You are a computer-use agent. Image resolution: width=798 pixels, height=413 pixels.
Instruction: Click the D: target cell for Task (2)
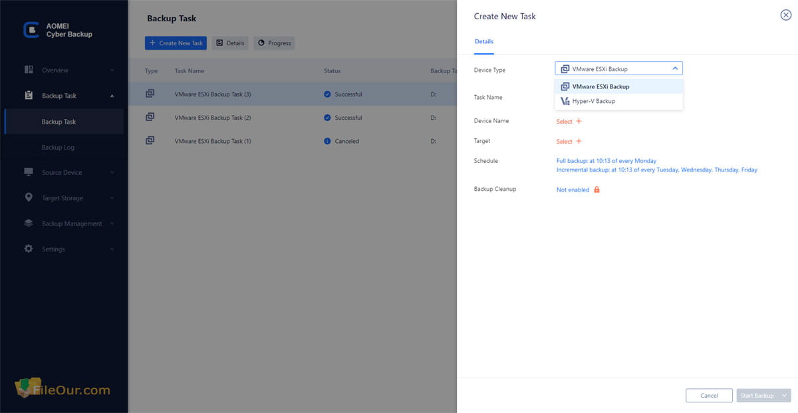[434, 118]
